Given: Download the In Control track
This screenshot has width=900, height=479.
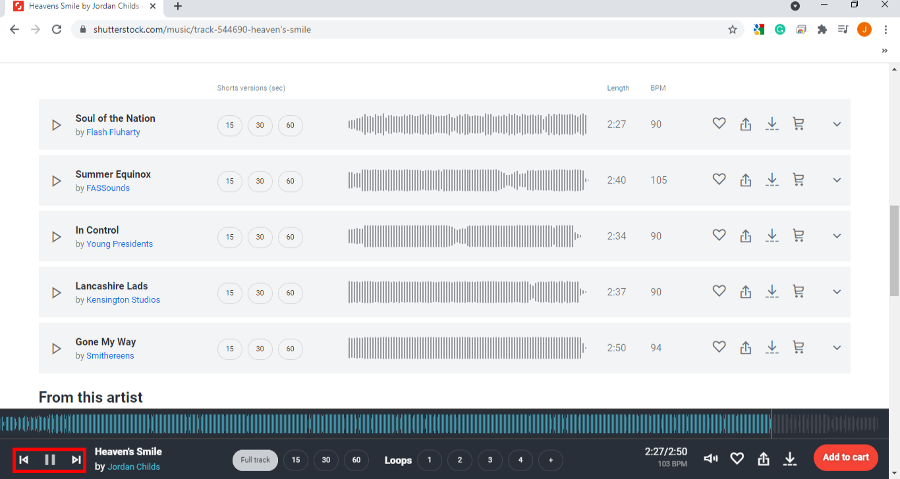Looking at the screenshot, I should (x=772, y=236).
